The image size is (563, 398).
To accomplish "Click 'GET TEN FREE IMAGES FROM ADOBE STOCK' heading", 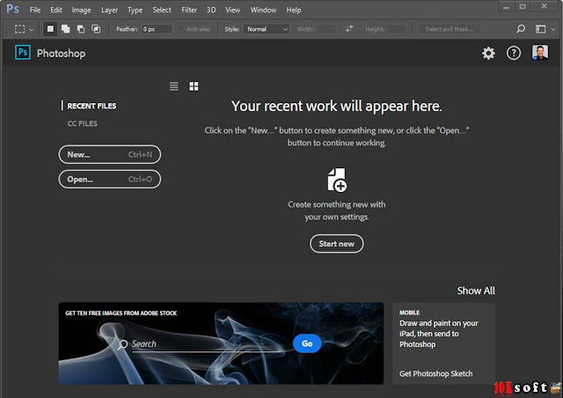I will [121, 313].
